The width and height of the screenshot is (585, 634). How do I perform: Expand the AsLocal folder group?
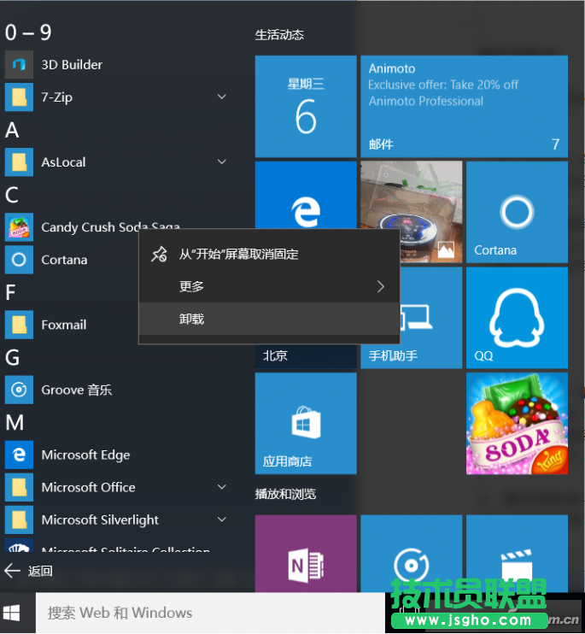point(222,162)
